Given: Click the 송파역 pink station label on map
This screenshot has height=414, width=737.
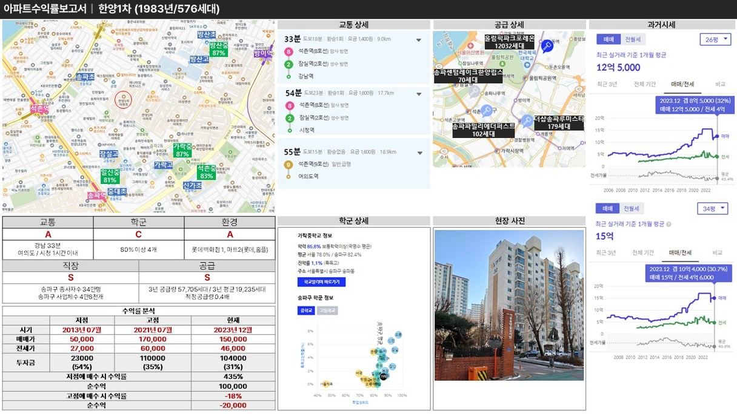Looking at the screenshot, I should [x=96, y=195].
